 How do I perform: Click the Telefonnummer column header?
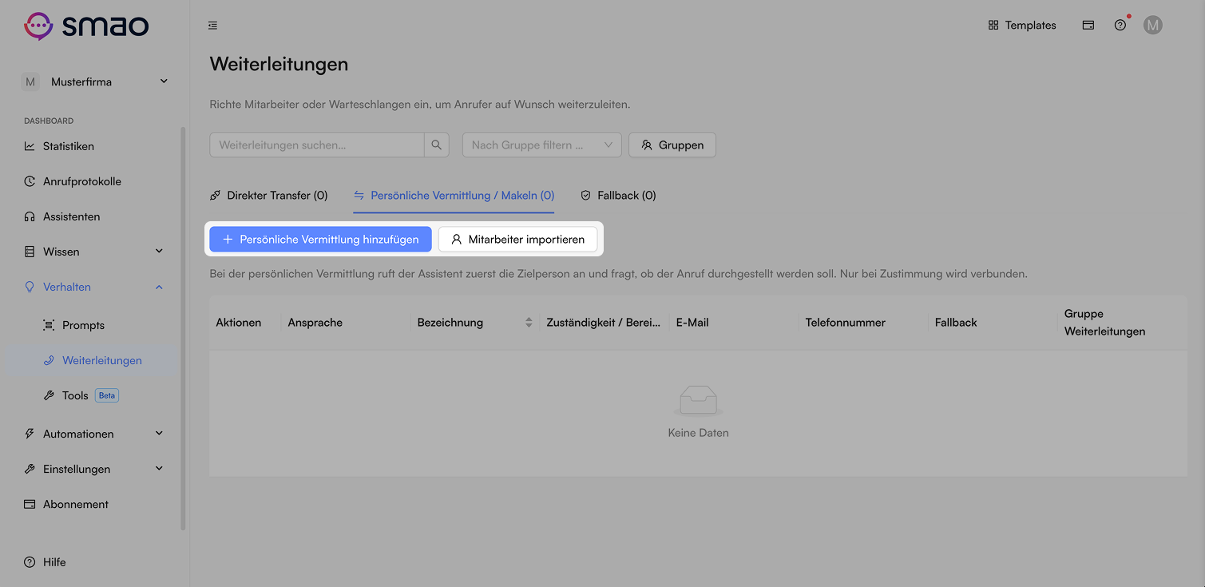pos(845,323)
